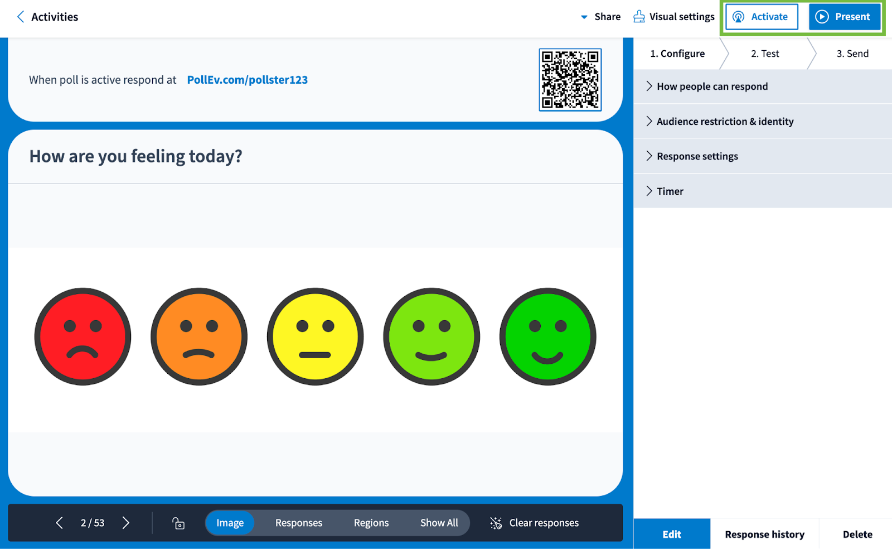
Task: Go to the 2. Test step
Action: [765, 54]
